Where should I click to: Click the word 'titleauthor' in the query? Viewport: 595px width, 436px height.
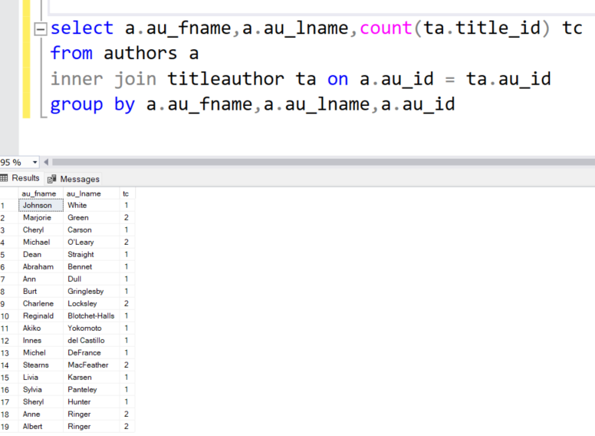225,79
